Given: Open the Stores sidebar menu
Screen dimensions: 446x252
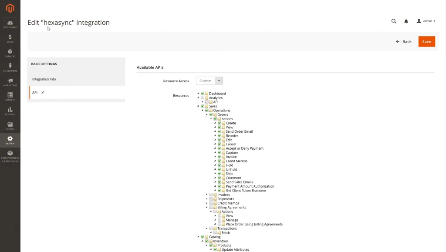Looking at the screenshot, I should 10,126.
